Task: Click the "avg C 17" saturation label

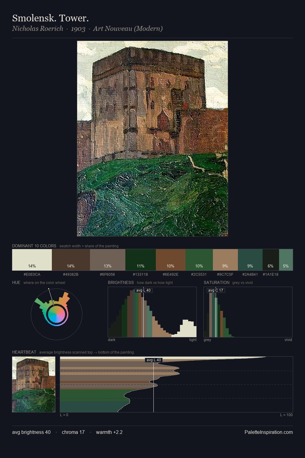Action: pyautogui.click(x=216, y=290)
